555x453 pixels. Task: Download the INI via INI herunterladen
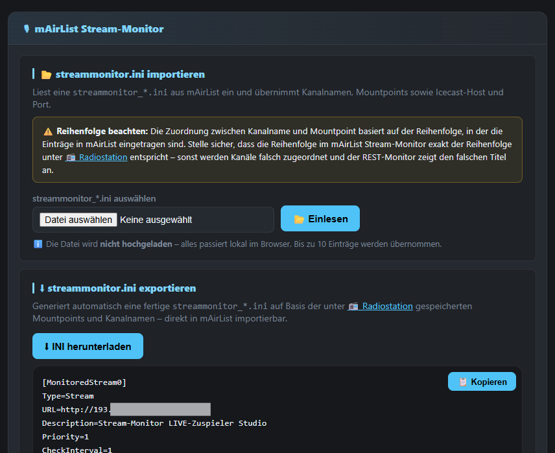[88, 346]
